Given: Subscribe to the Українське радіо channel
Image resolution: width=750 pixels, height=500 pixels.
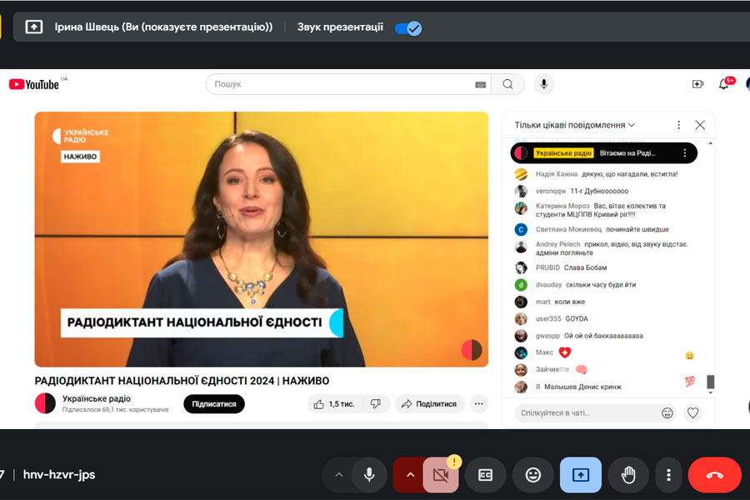Looking at the screenshot, I should click(x=214, y=404).
